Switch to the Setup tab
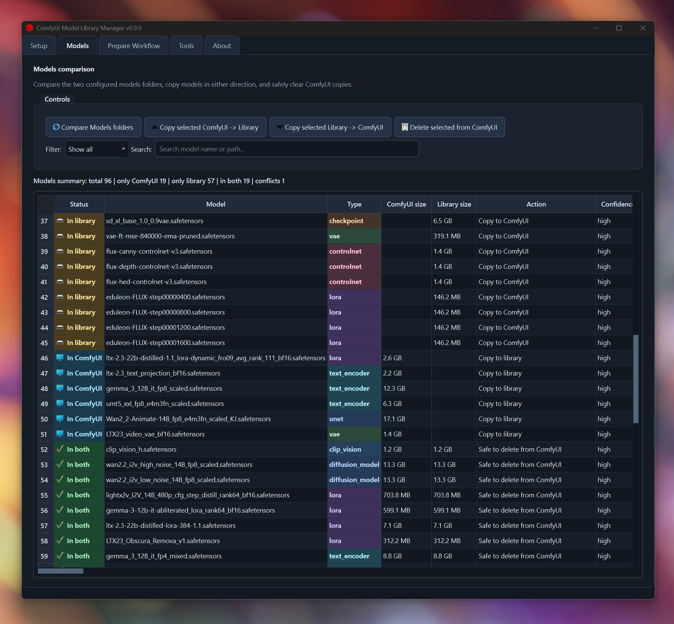The height and width of the screenshot is (624, 674). (x=39, y=46)
